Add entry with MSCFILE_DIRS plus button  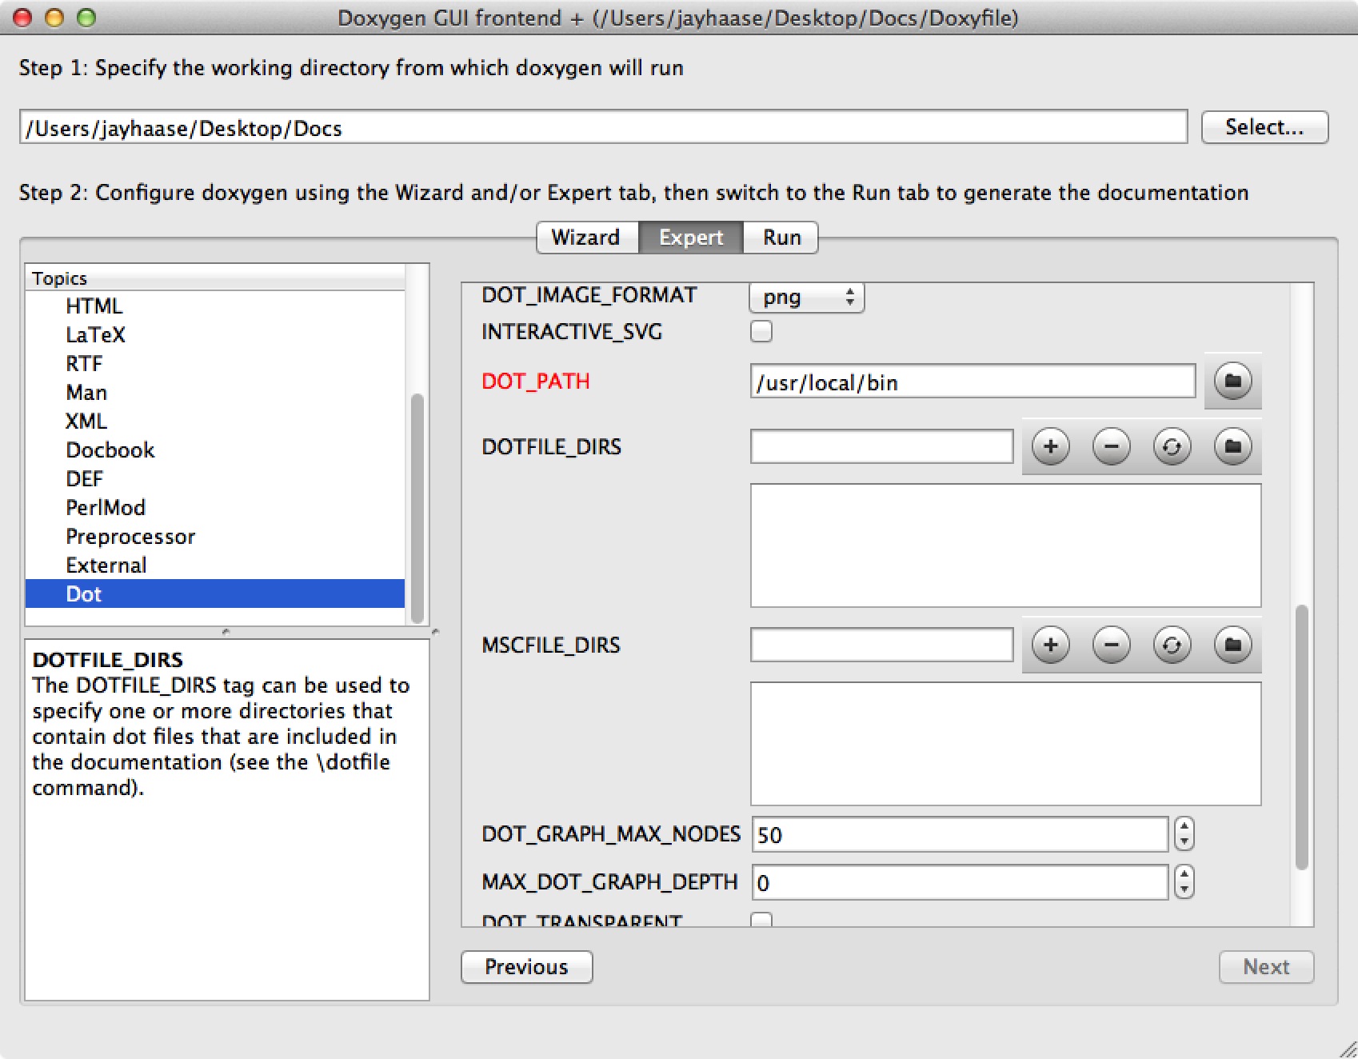coord(1050,645)
